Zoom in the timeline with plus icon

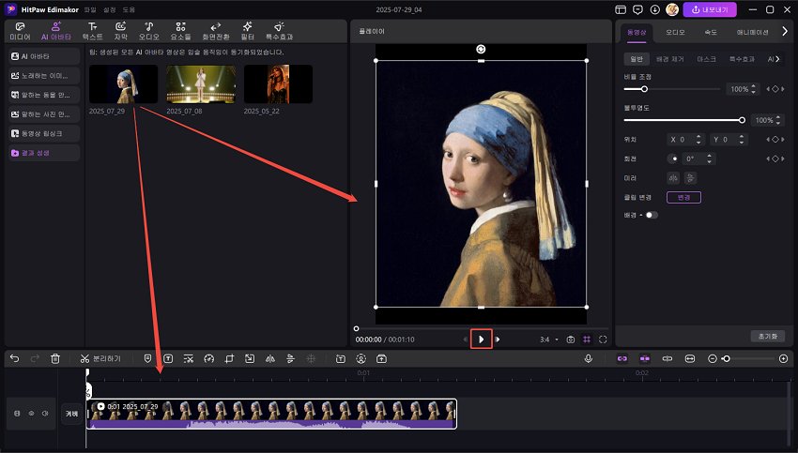pos(783,359)
